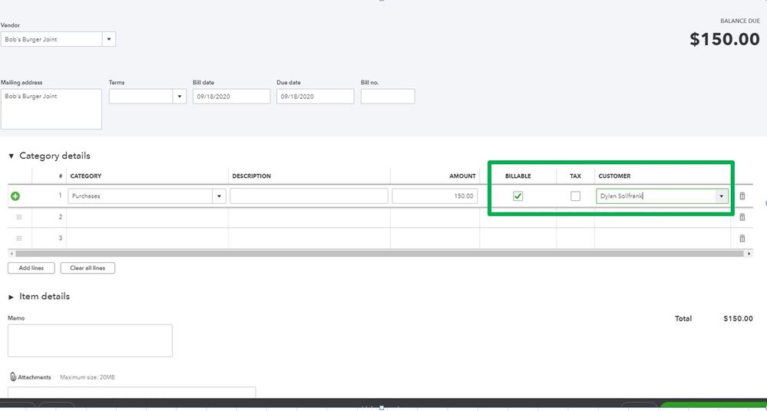Click the green add-line plus icon
The width and height of the screenshot is (767, 411).
15,196
